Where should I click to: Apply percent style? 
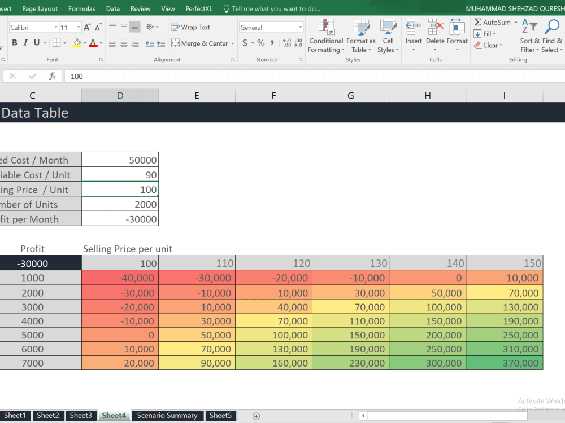tap(261, 43)
